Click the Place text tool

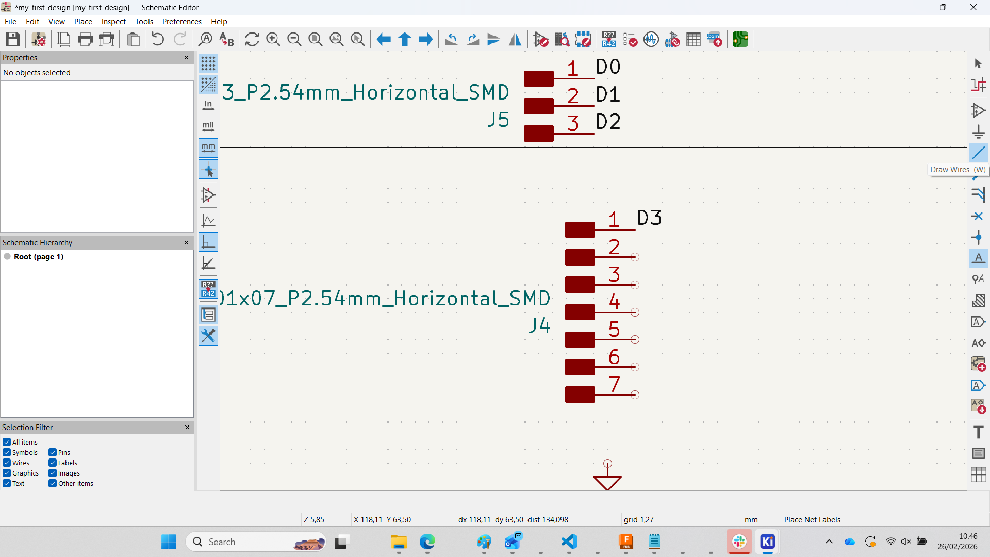[x=978, y=432]
